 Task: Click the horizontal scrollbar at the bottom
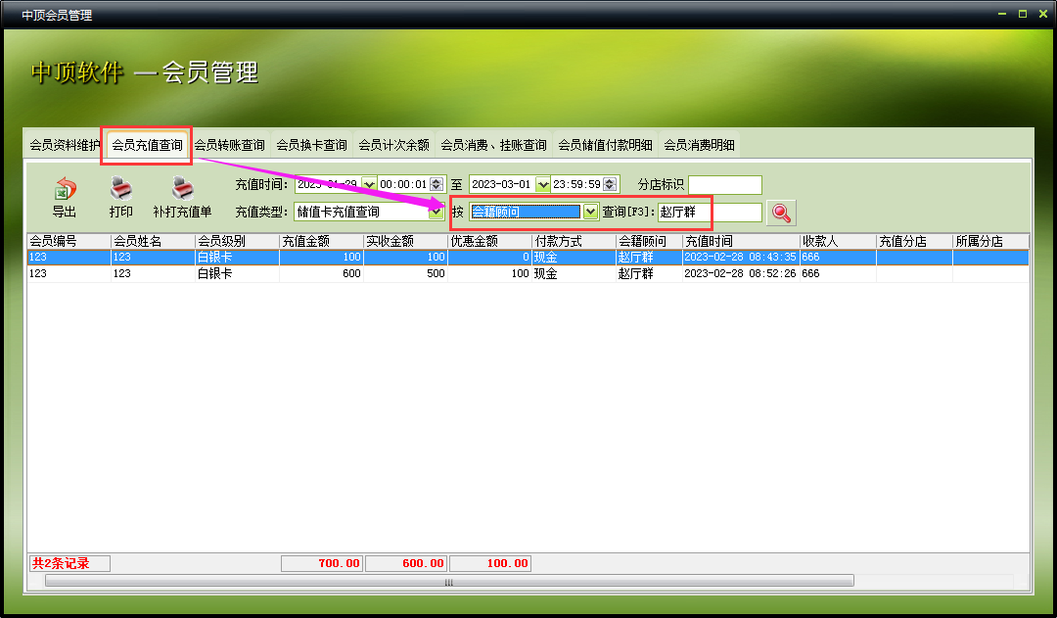coord(449,581)
